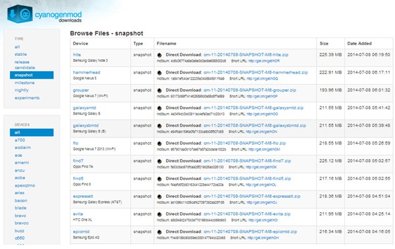
Task: Download cm-11-20140708-SNAPSHOT-M8-grouper.zip
Action: [250, 90]
